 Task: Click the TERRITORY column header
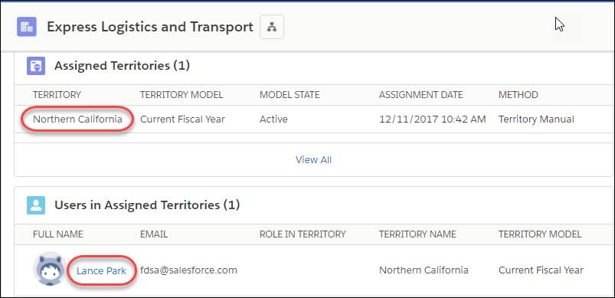(x=57, y=95)
